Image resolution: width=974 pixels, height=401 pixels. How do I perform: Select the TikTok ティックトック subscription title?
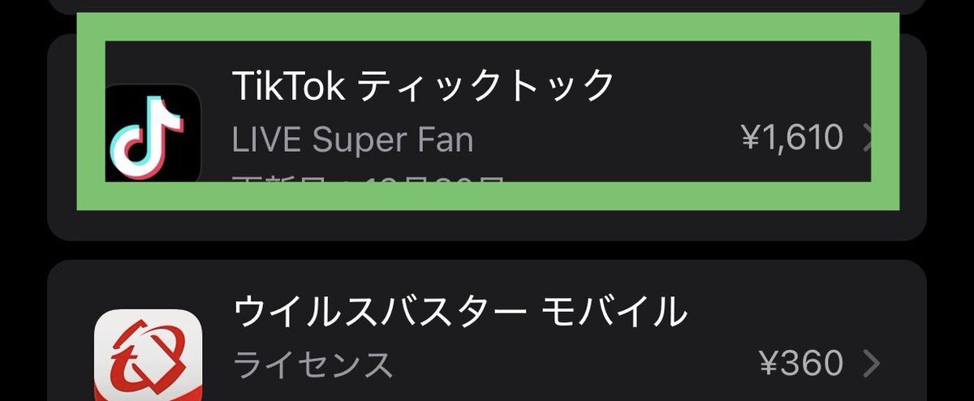423,86
